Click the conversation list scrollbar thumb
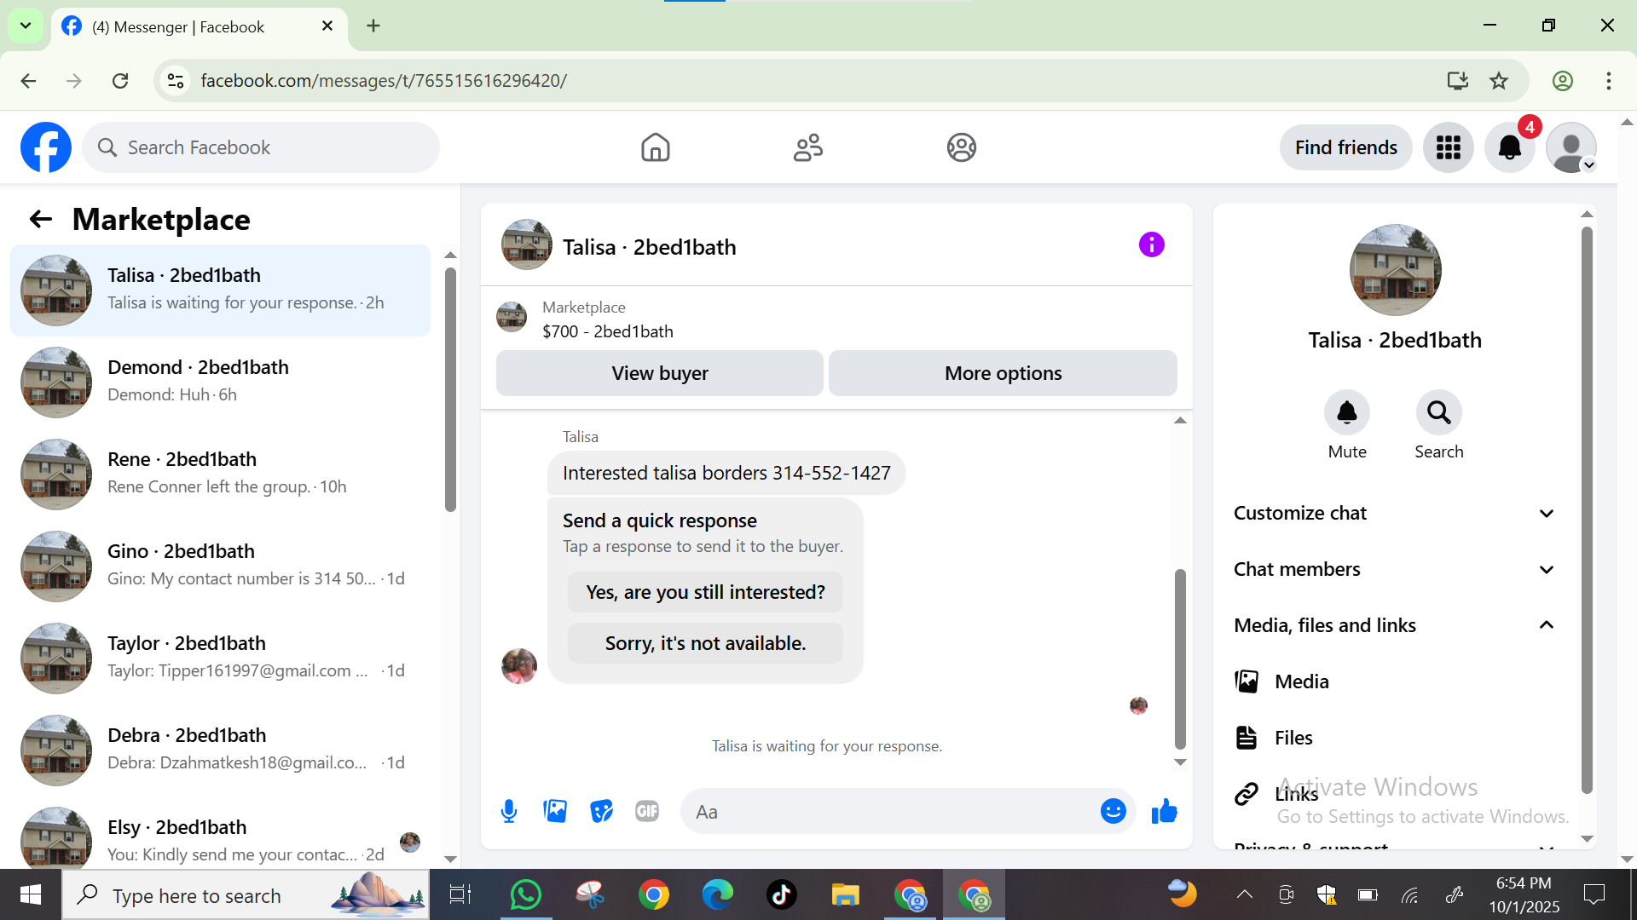The width and height of the screenshot is (1637, 920). pos(450,389)
